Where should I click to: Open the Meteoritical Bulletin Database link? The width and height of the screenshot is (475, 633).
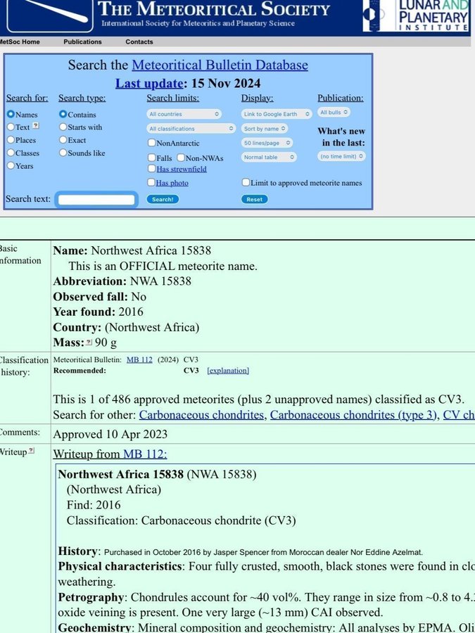click(220, 65)
